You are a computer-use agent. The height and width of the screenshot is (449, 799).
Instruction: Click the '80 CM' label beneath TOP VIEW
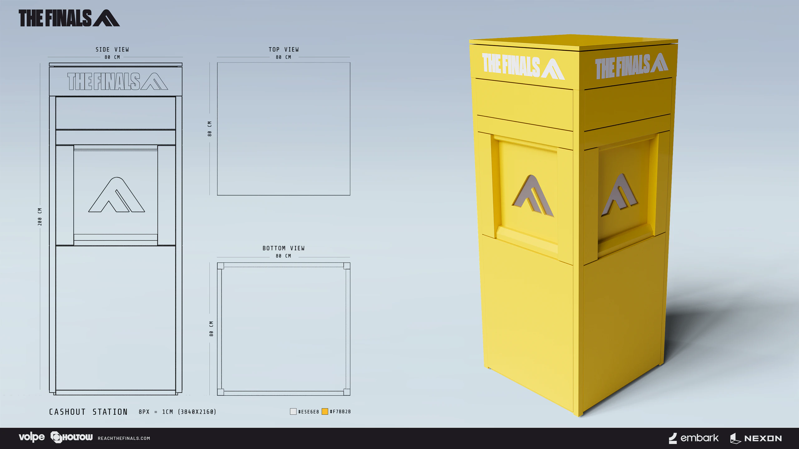pos(283,57)
